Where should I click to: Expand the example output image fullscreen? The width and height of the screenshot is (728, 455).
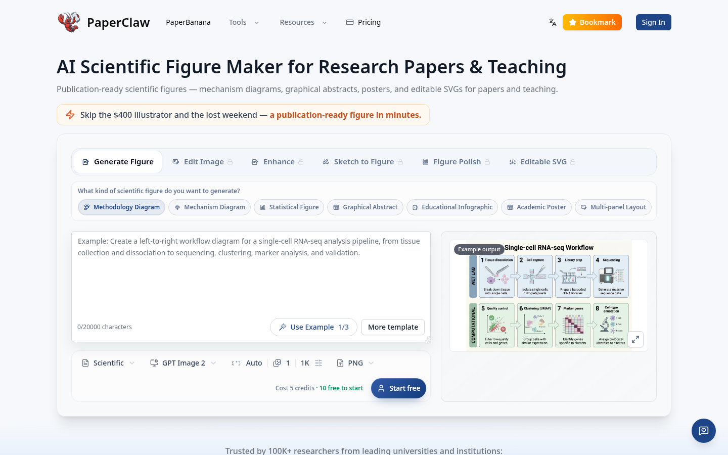pos(635,339)
